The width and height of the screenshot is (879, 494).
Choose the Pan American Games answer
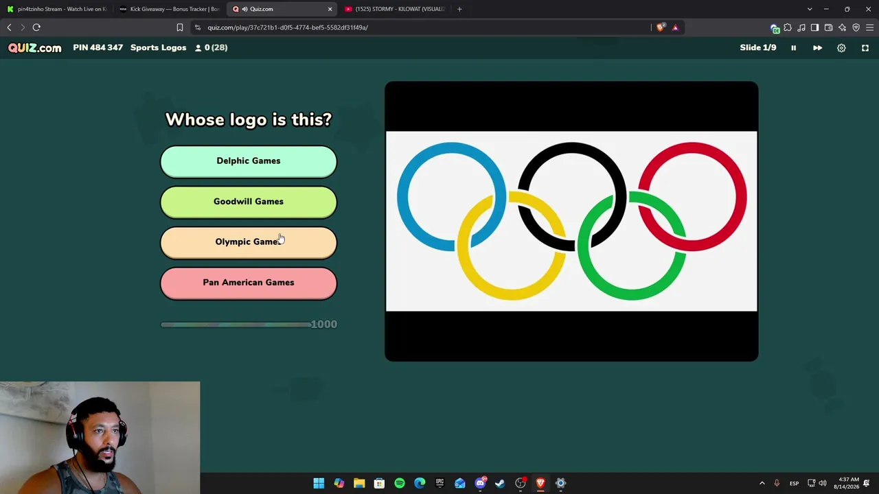[249, 283]
